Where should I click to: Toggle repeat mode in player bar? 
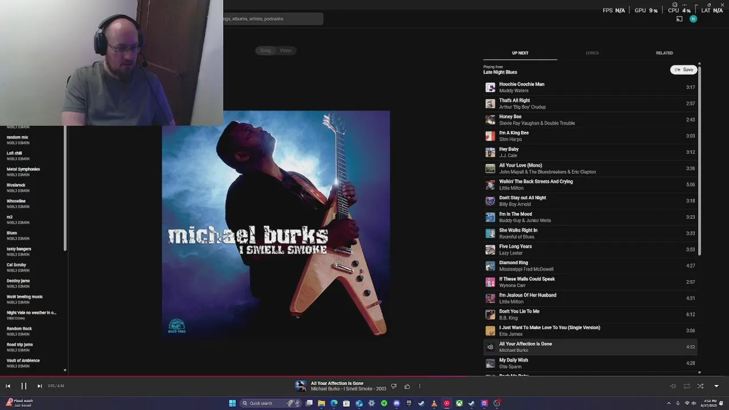687,386
